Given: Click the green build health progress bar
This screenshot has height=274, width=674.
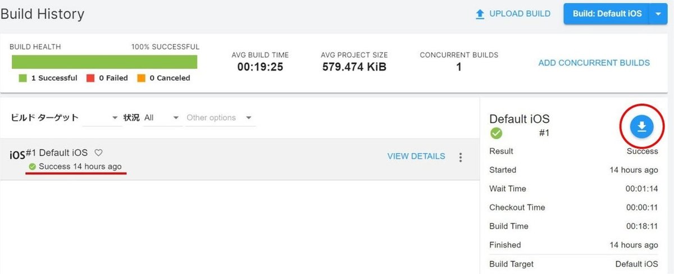Looking at the screenshot, I should tap(104, 62).
